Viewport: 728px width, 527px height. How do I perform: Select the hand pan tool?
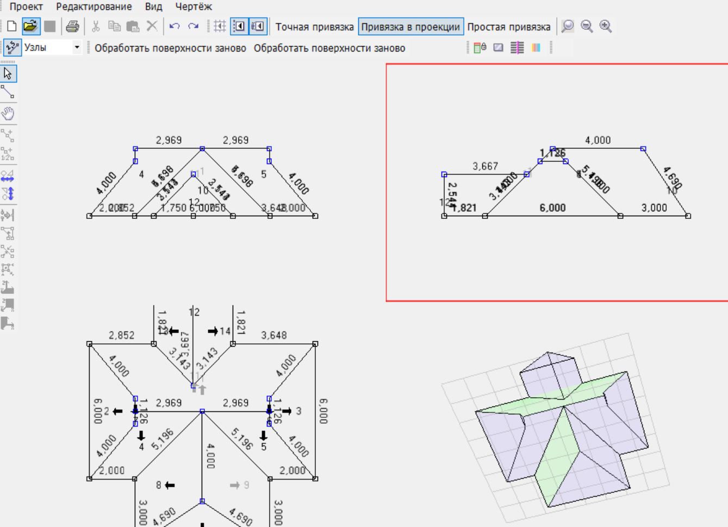[8, 114]
